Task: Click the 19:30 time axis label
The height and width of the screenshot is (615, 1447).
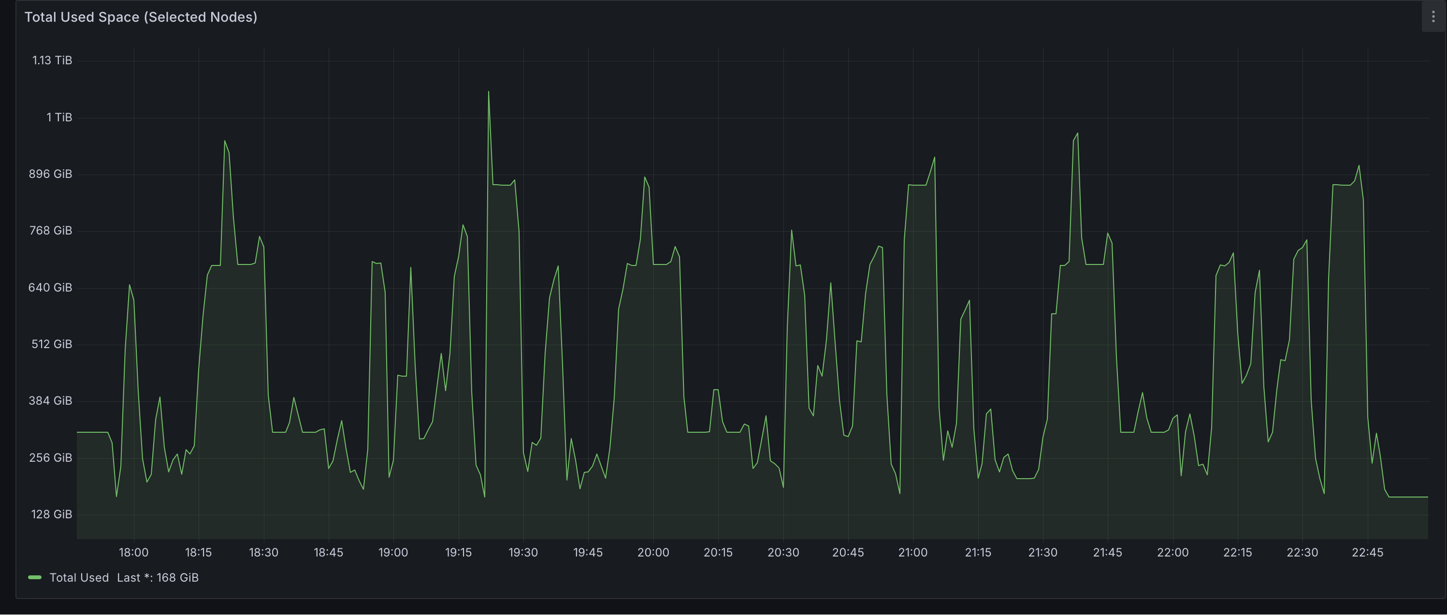Action: tap(523, 552)
